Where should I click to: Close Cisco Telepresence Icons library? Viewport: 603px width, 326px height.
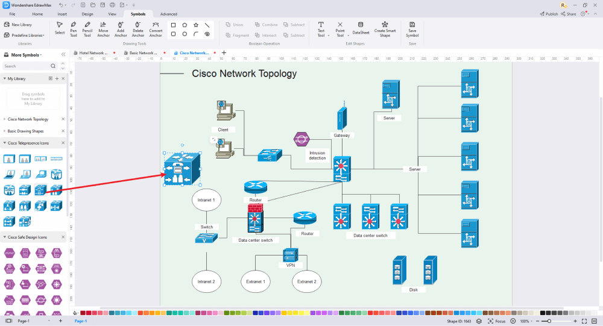[x=63, y=143]
